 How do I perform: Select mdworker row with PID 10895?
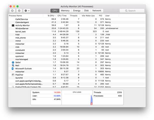(x=77, y=72)
